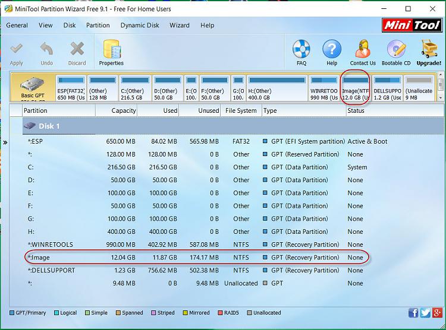
Task: Select the C: partition row
Action: click(x=233, y=167)
